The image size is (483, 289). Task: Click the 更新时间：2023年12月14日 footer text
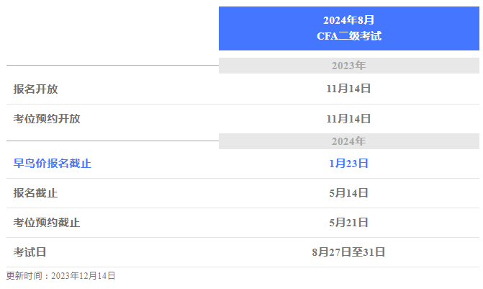pos(60,276)
